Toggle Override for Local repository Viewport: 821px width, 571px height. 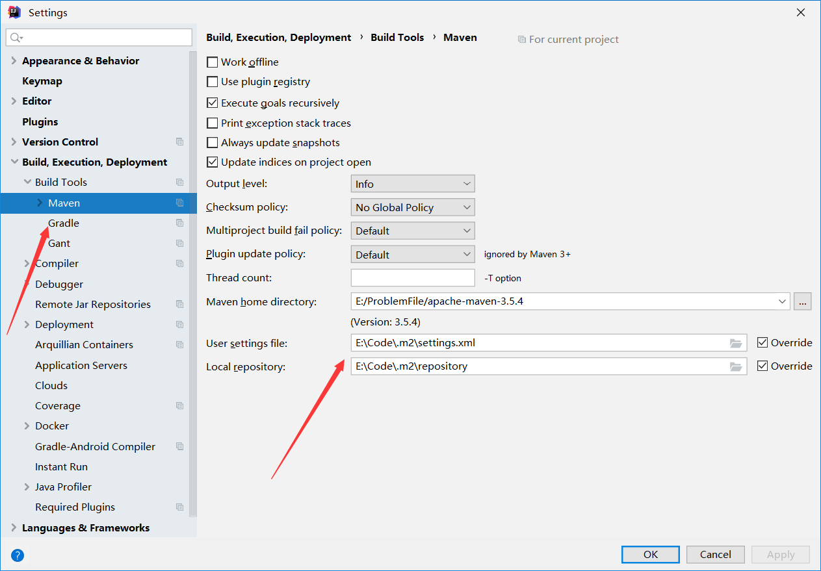coord(762,366)
